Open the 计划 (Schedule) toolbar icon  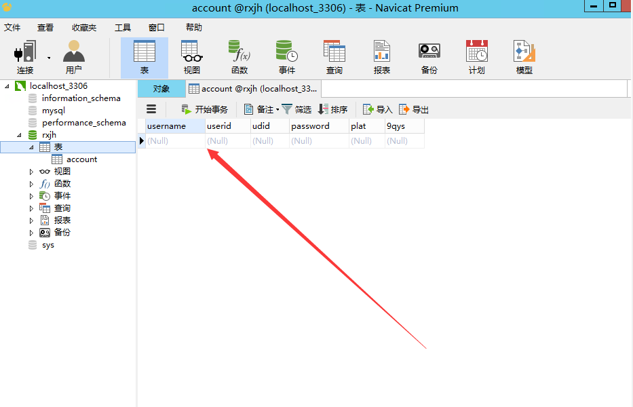coord(476,57)
